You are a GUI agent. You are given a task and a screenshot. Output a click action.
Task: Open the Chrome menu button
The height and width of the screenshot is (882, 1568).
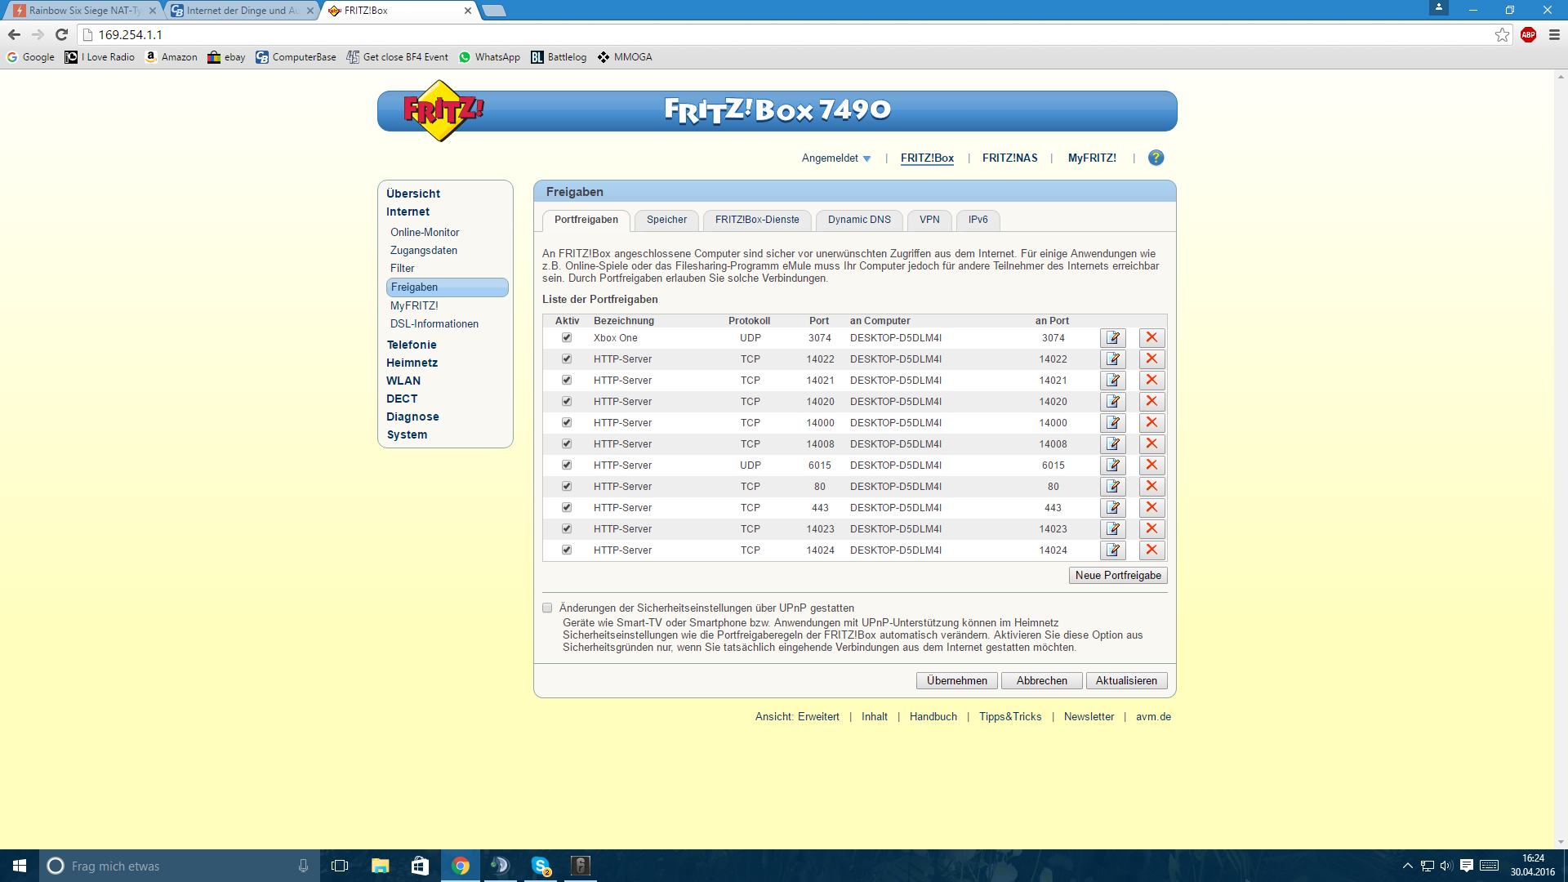click(1554, 34)
